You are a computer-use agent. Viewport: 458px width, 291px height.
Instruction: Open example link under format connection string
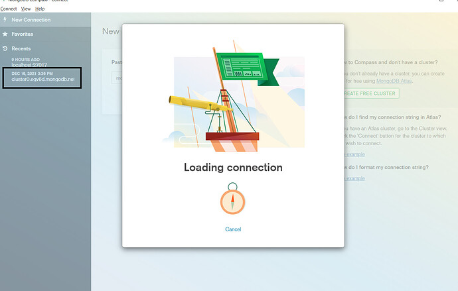(354, 178)
